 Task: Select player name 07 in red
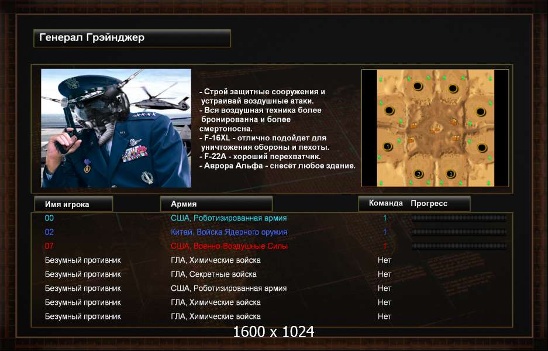point(49,246)
